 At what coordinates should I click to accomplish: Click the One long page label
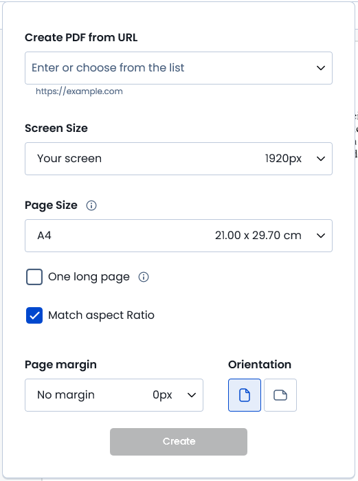[89, 277]
